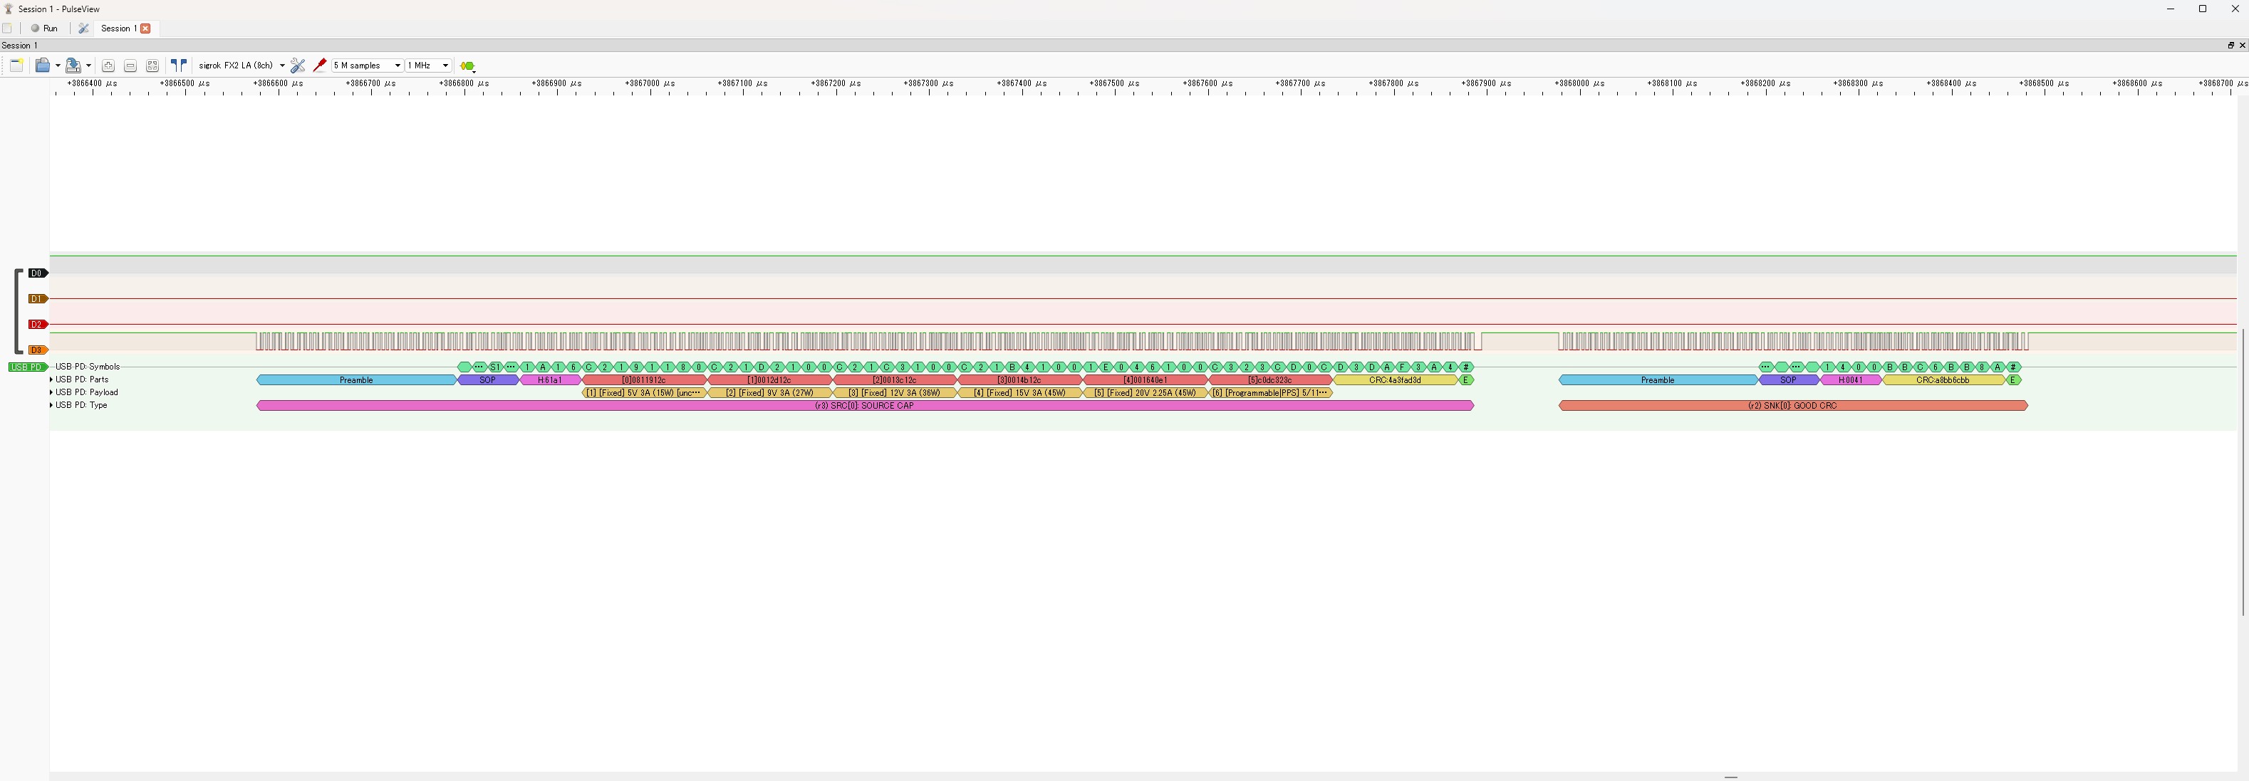Screen dimensions: 2249x781
Task: Open device configuration wrench icon
Action: (298, 65)
